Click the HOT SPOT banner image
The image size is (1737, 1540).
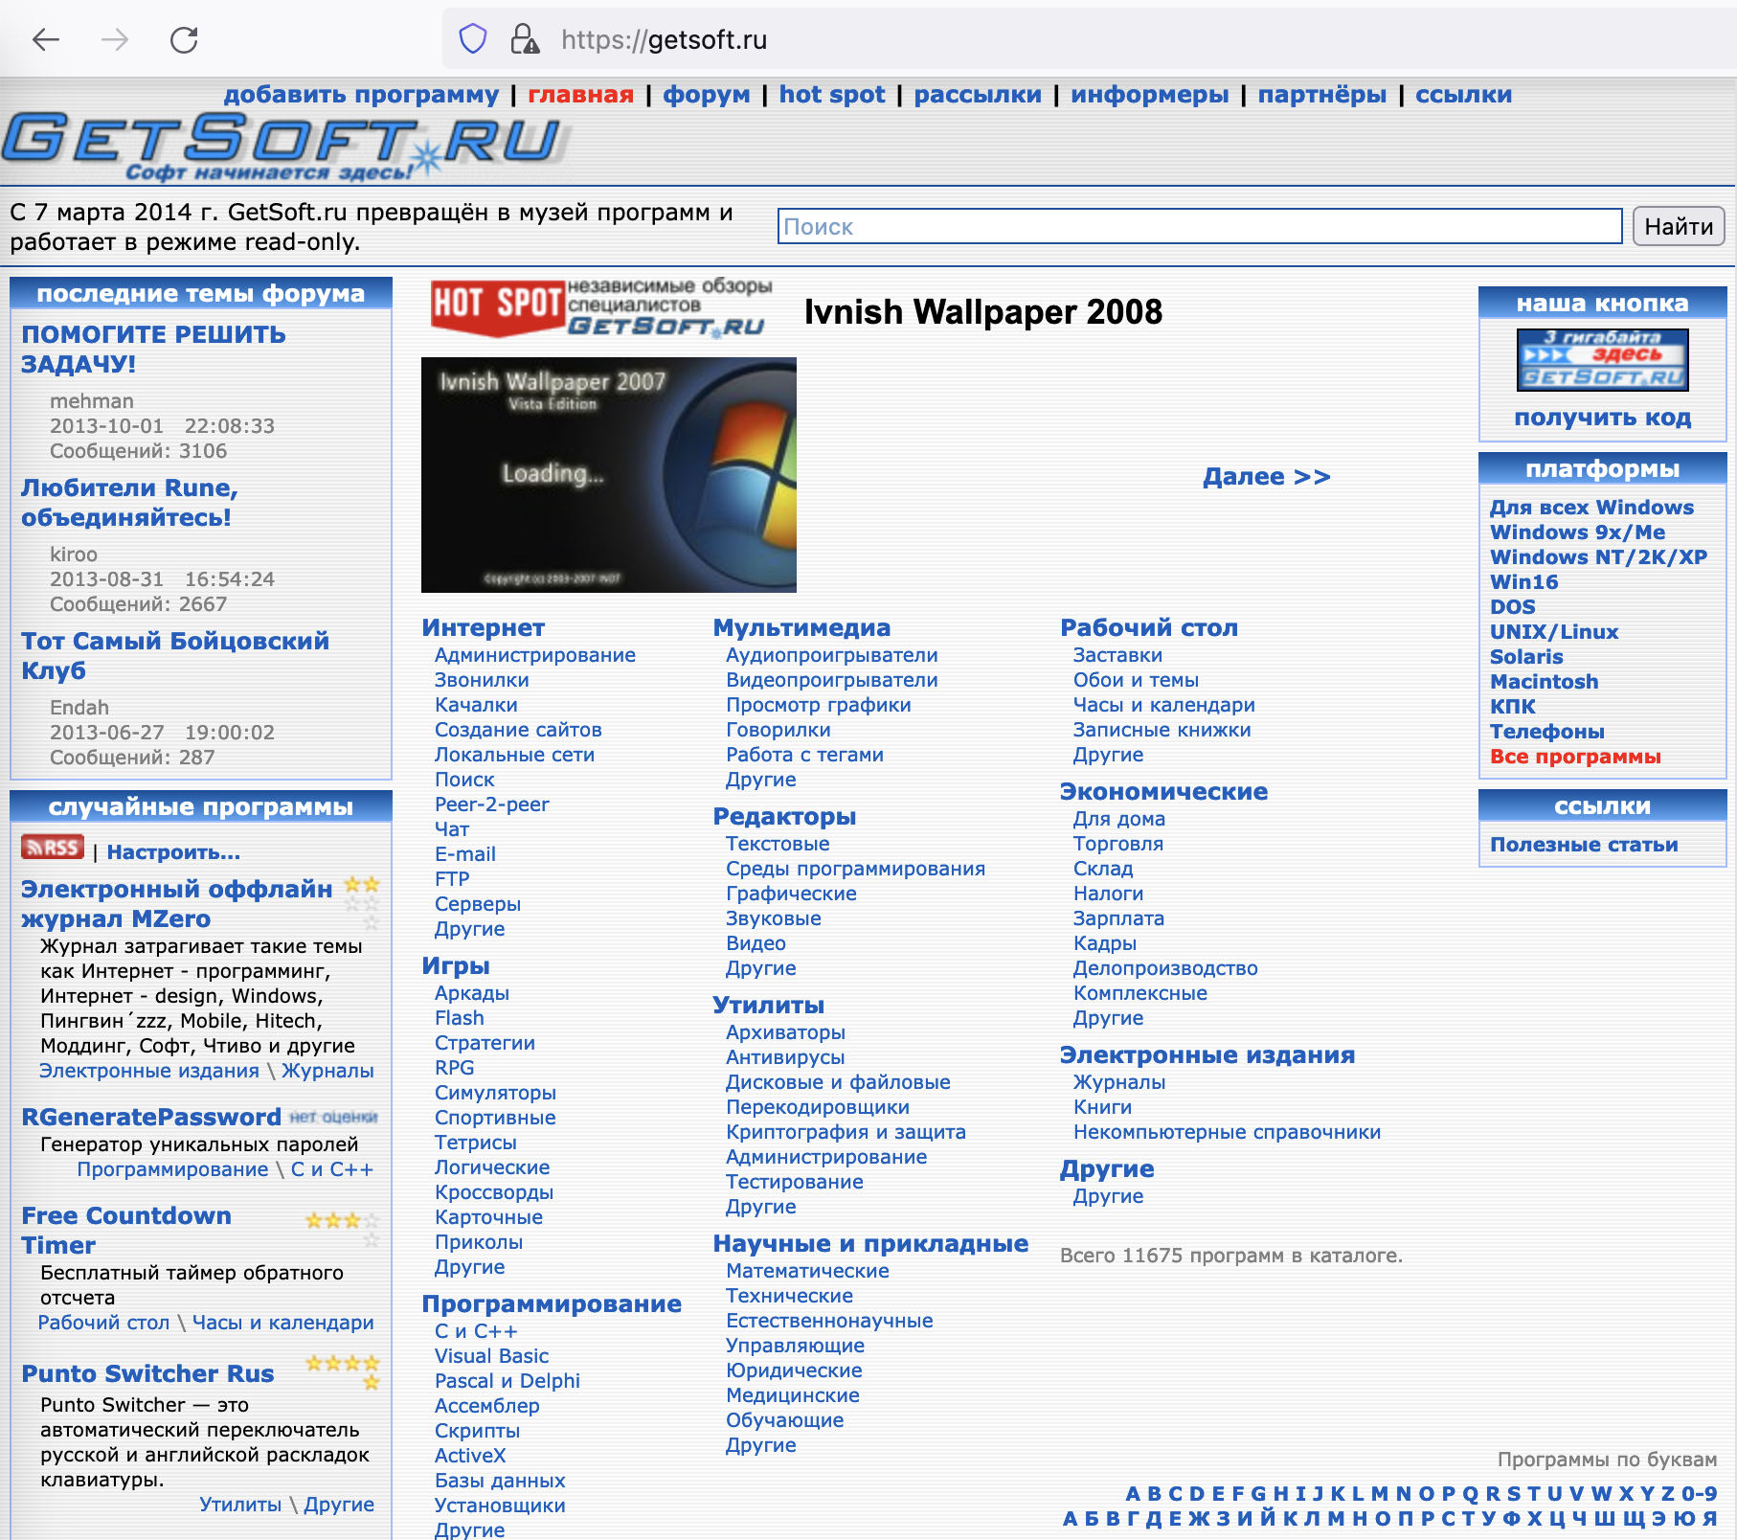click(x=601, y=308)
